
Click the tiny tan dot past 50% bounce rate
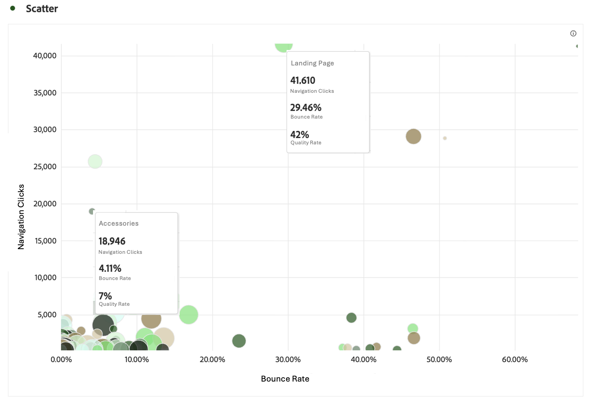tap(445, 138)
